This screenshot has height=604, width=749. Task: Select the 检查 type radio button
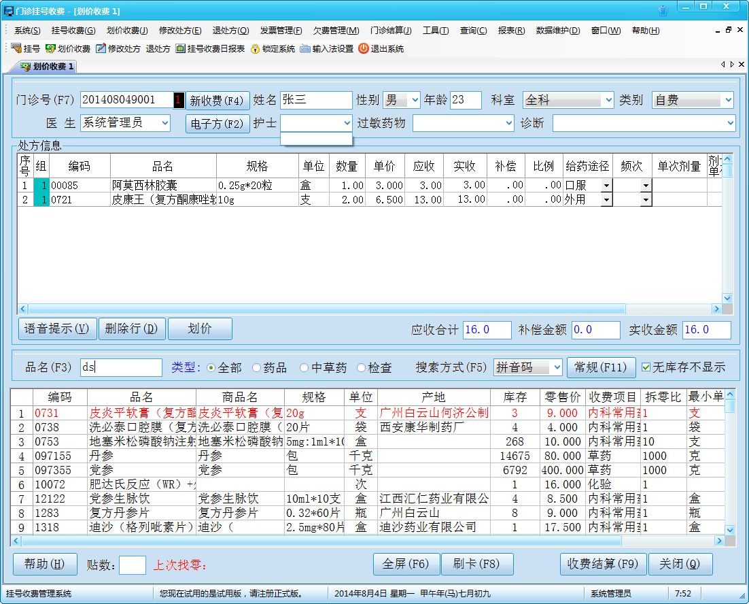361,367
